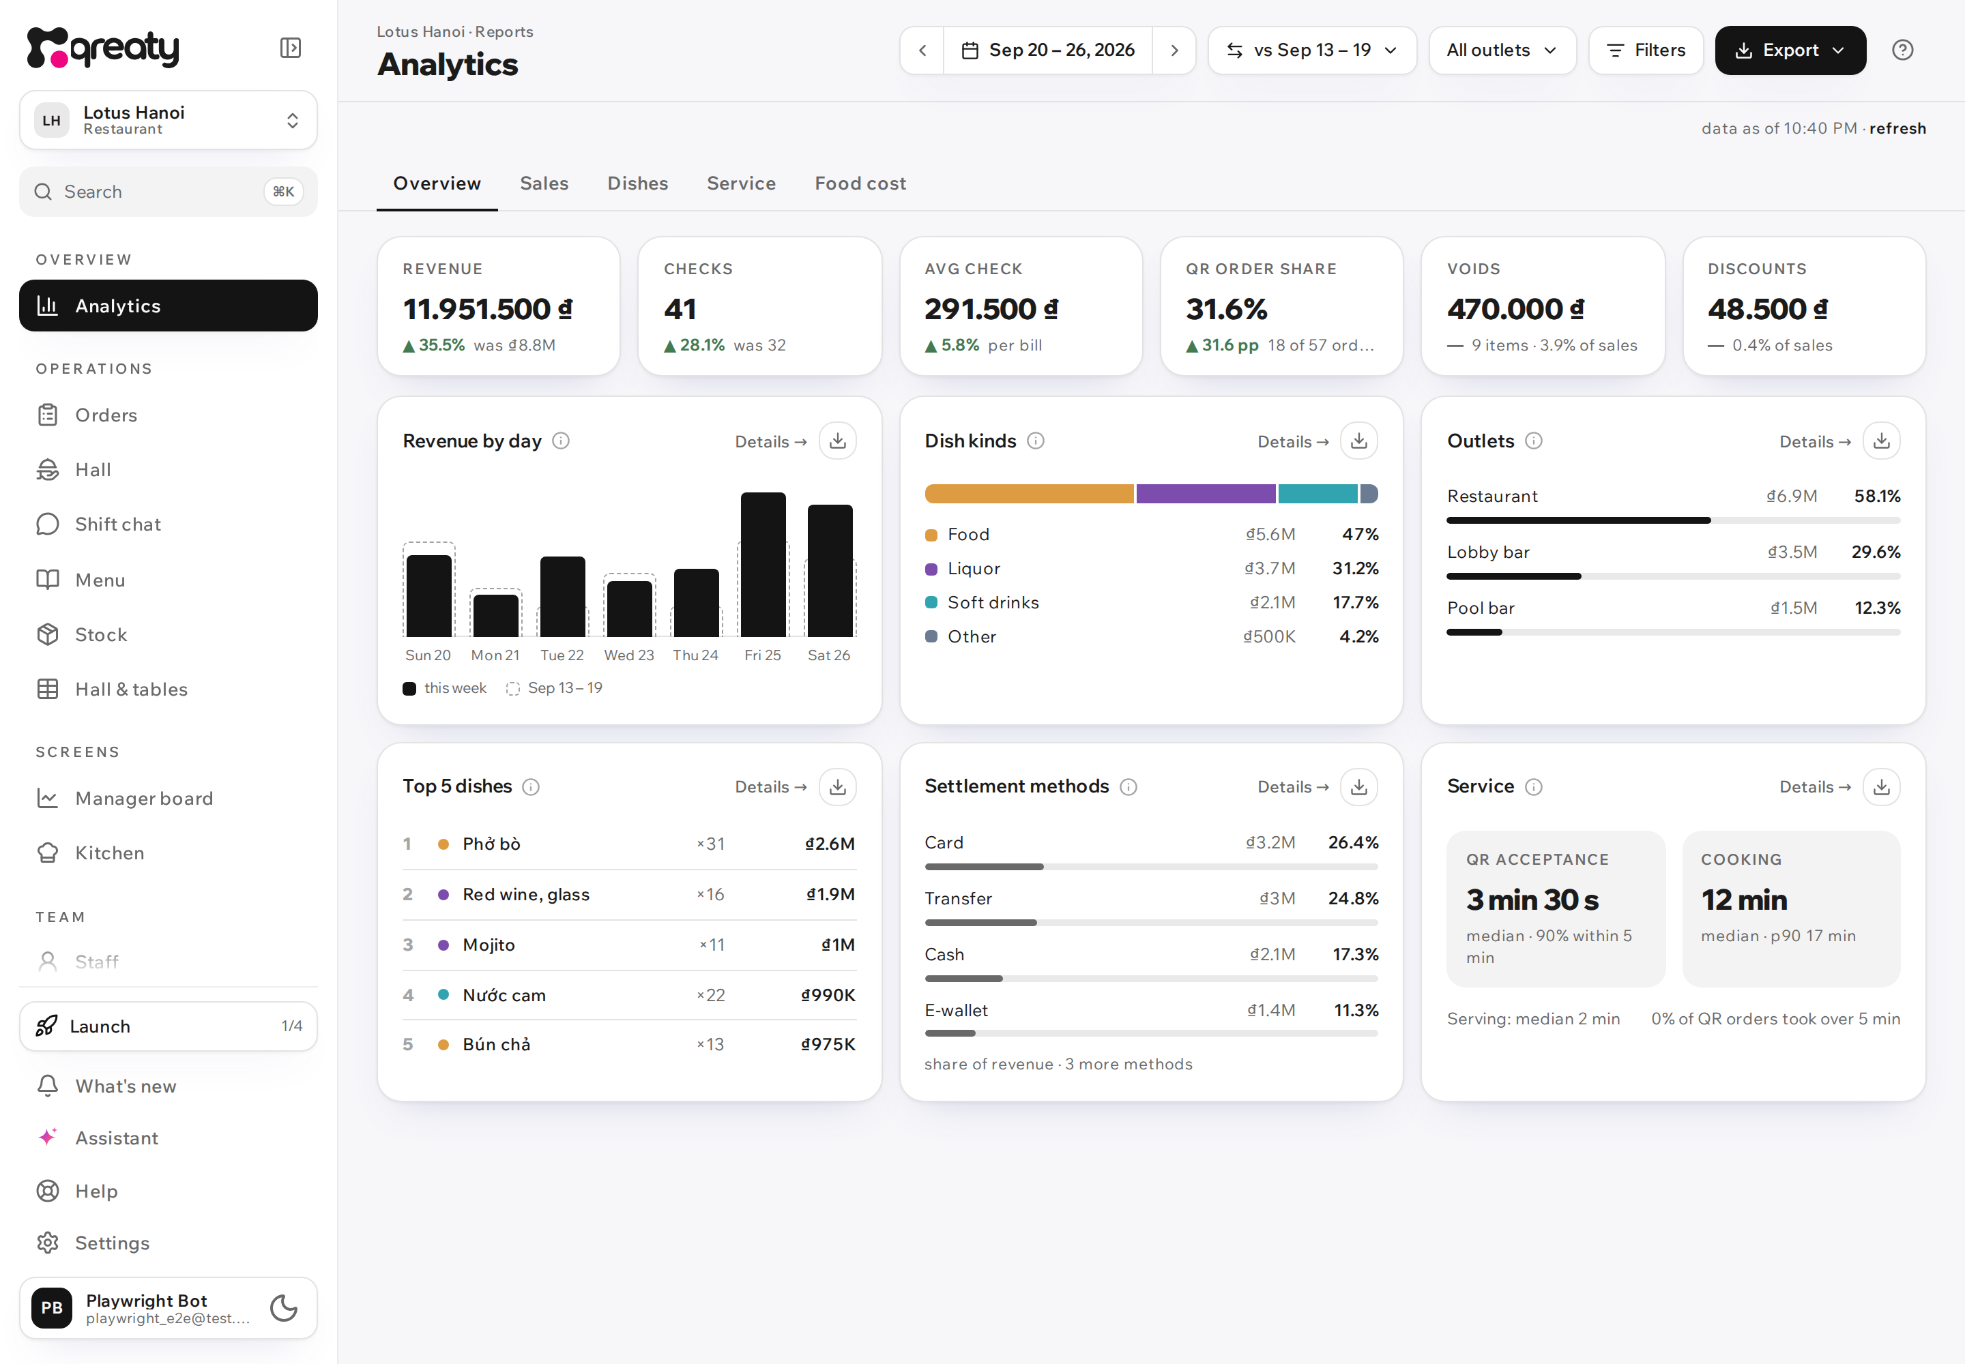The image size is (1965, 1364).
Task: Show info for Service card
Action: (1534, 787)
